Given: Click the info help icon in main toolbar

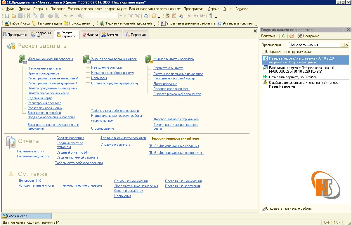Looking at the screenshot, I should (x=154, y=16).
